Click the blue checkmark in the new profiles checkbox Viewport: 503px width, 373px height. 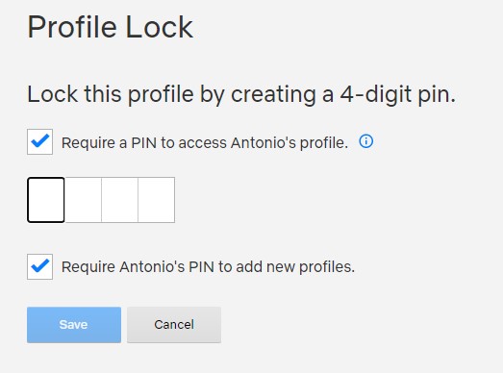tap(40, 266)
